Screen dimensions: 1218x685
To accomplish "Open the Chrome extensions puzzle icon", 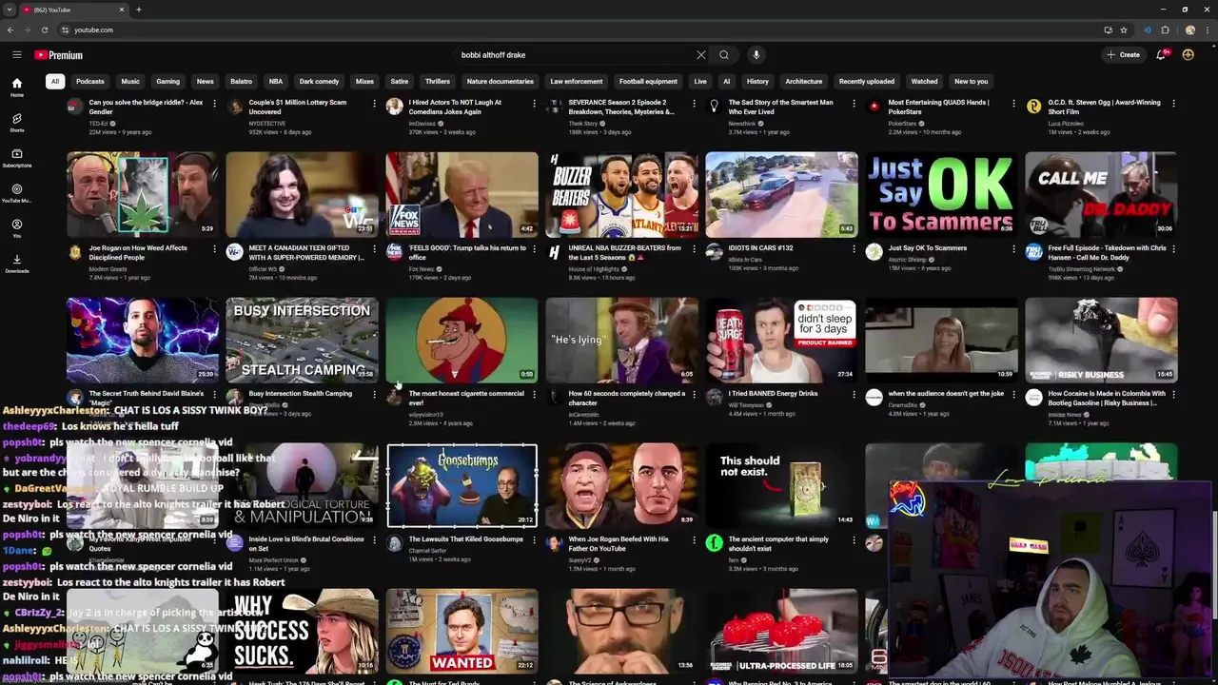I will coord(1165,29).
